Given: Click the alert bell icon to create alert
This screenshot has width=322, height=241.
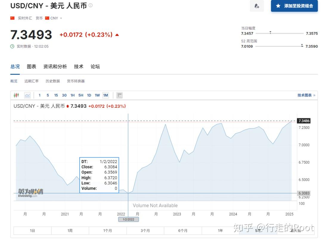Looking at the screenshot, I should pos(257,6).
